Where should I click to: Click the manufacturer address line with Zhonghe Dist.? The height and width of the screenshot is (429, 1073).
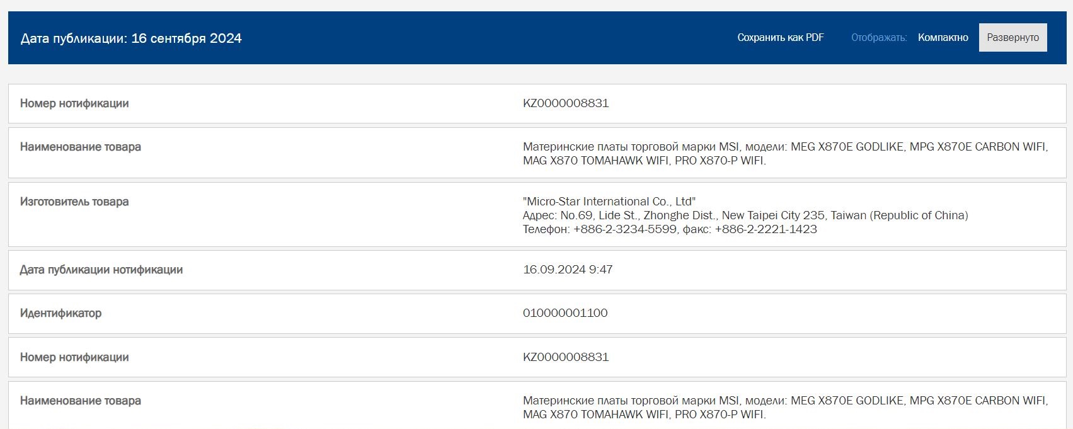745,215
